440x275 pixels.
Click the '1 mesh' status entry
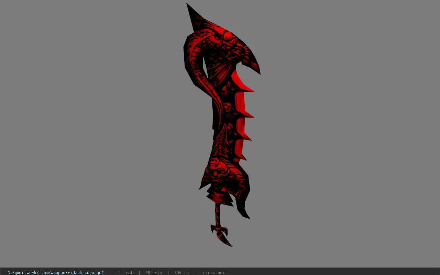126,273
